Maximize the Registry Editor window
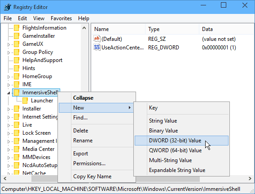Image resolution: width=255 pixels, height=194 pixels. click(x=224, y=5)
